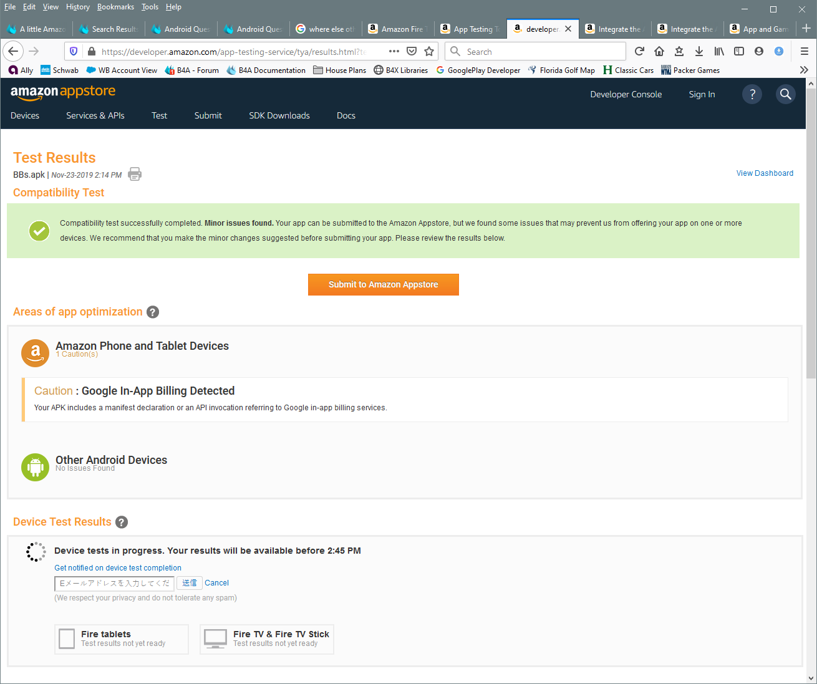
Task: Click the search magnifier in Amazon header
Action: click(x=786, y=94)
